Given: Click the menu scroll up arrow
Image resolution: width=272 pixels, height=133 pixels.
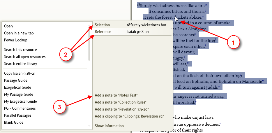Looking at the screenshot, I should pyautogui.click(x=89, y=25).
